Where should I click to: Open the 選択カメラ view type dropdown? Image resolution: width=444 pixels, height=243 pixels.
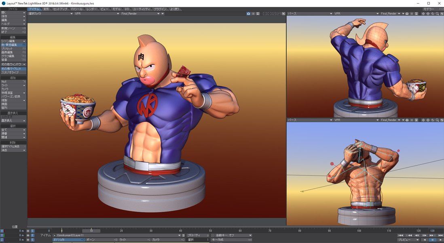[51, 14]
